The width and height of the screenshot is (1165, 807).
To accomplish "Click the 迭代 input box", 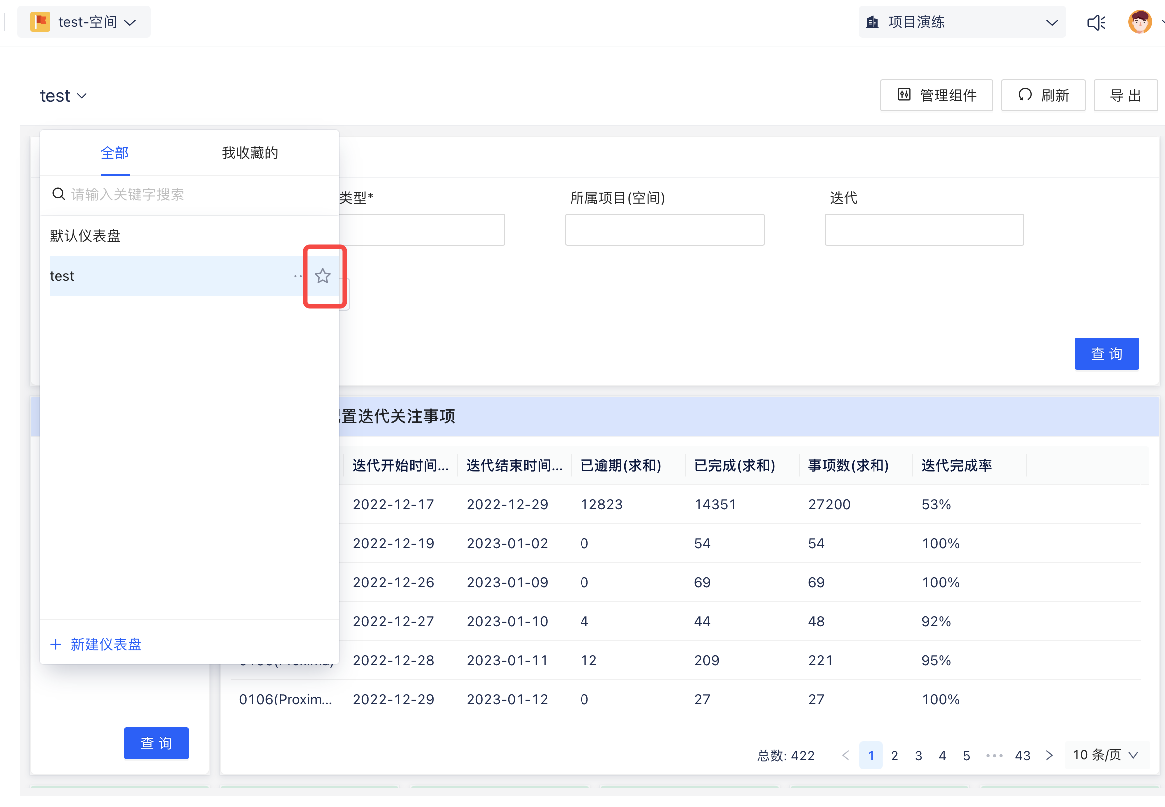I will (924, 230).
